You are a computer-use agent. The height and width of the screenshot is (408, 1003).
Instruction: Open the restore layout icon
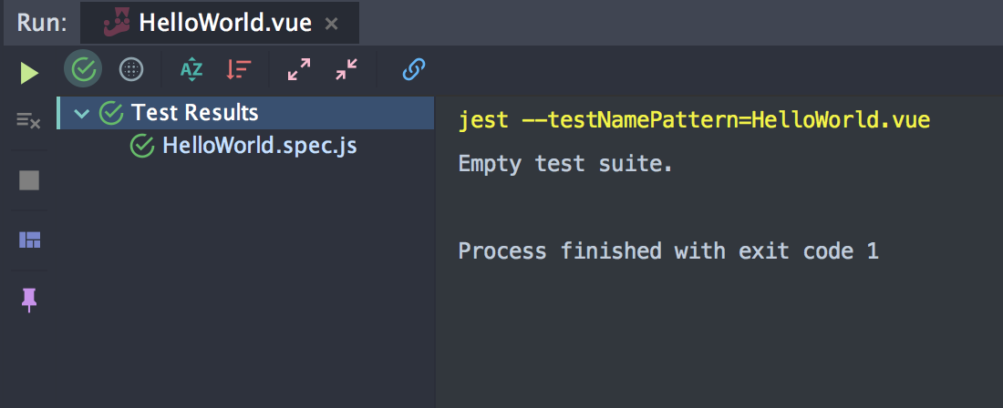click(29, 240)
